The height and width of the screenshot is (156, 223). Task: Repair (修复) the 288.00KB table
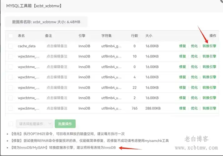tap(183, 108)
